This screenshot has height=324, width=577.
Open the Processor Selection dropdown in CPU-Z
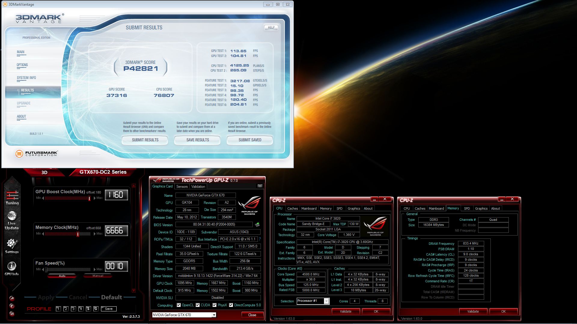[326, 301]
